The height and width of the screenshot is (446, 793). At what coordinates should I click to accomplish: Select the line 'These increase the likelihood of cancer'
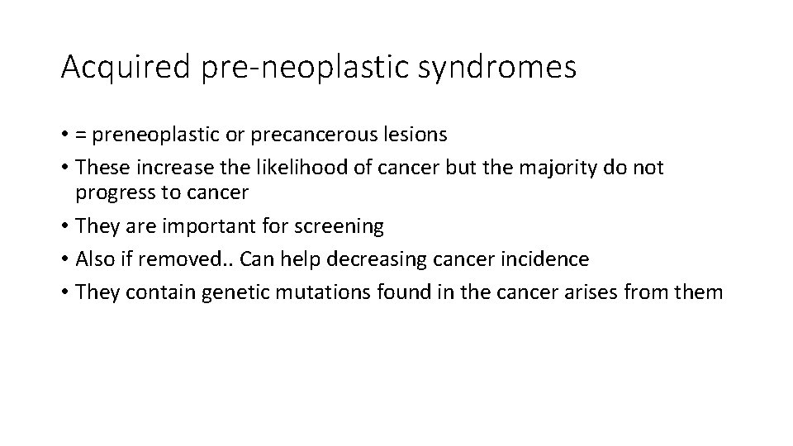point(369,168)
